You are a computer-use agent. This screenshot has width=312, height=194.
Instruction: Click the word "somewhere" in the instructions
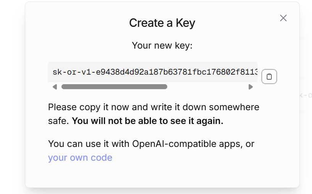(x=234, y=107)
